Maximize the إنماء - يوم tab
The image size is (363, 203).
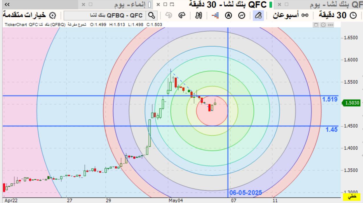point(91,5)
